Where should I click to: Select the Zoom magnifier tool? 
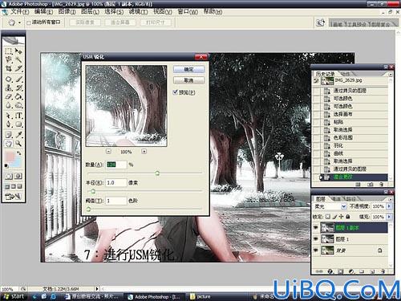click(18, 144)
